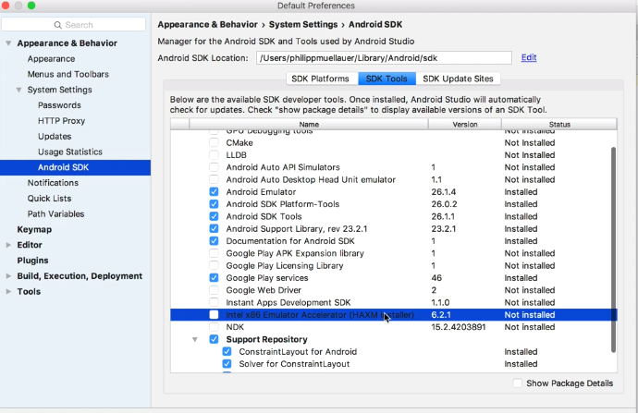Expand Build, Execution, Deployment section

8,276
